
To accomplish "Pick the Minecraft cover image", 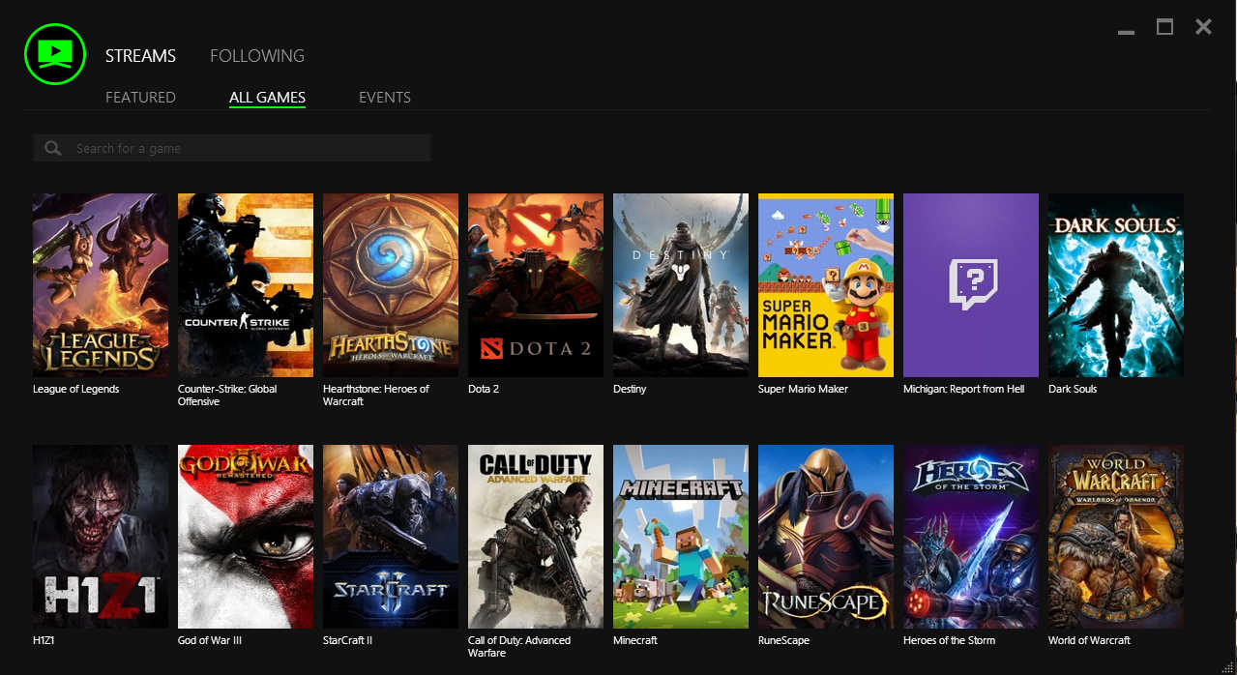I will 680,537.
